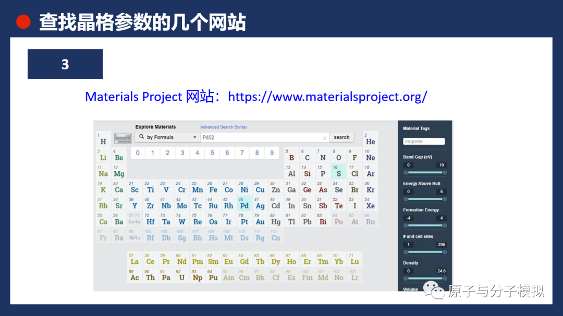The image size is (563, 316).
Task: Select number 9 in formula digits
Action: point(272,153)
